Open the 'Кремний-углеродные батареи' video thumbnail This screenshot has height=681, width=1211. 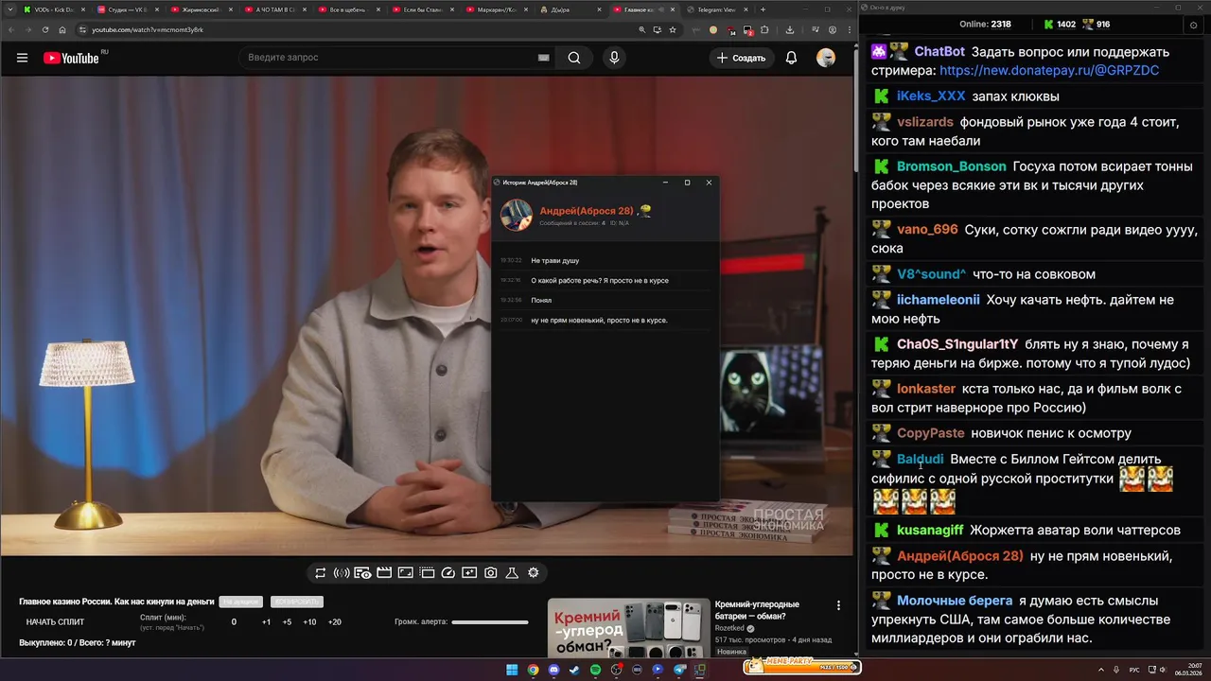click(628, 628)
